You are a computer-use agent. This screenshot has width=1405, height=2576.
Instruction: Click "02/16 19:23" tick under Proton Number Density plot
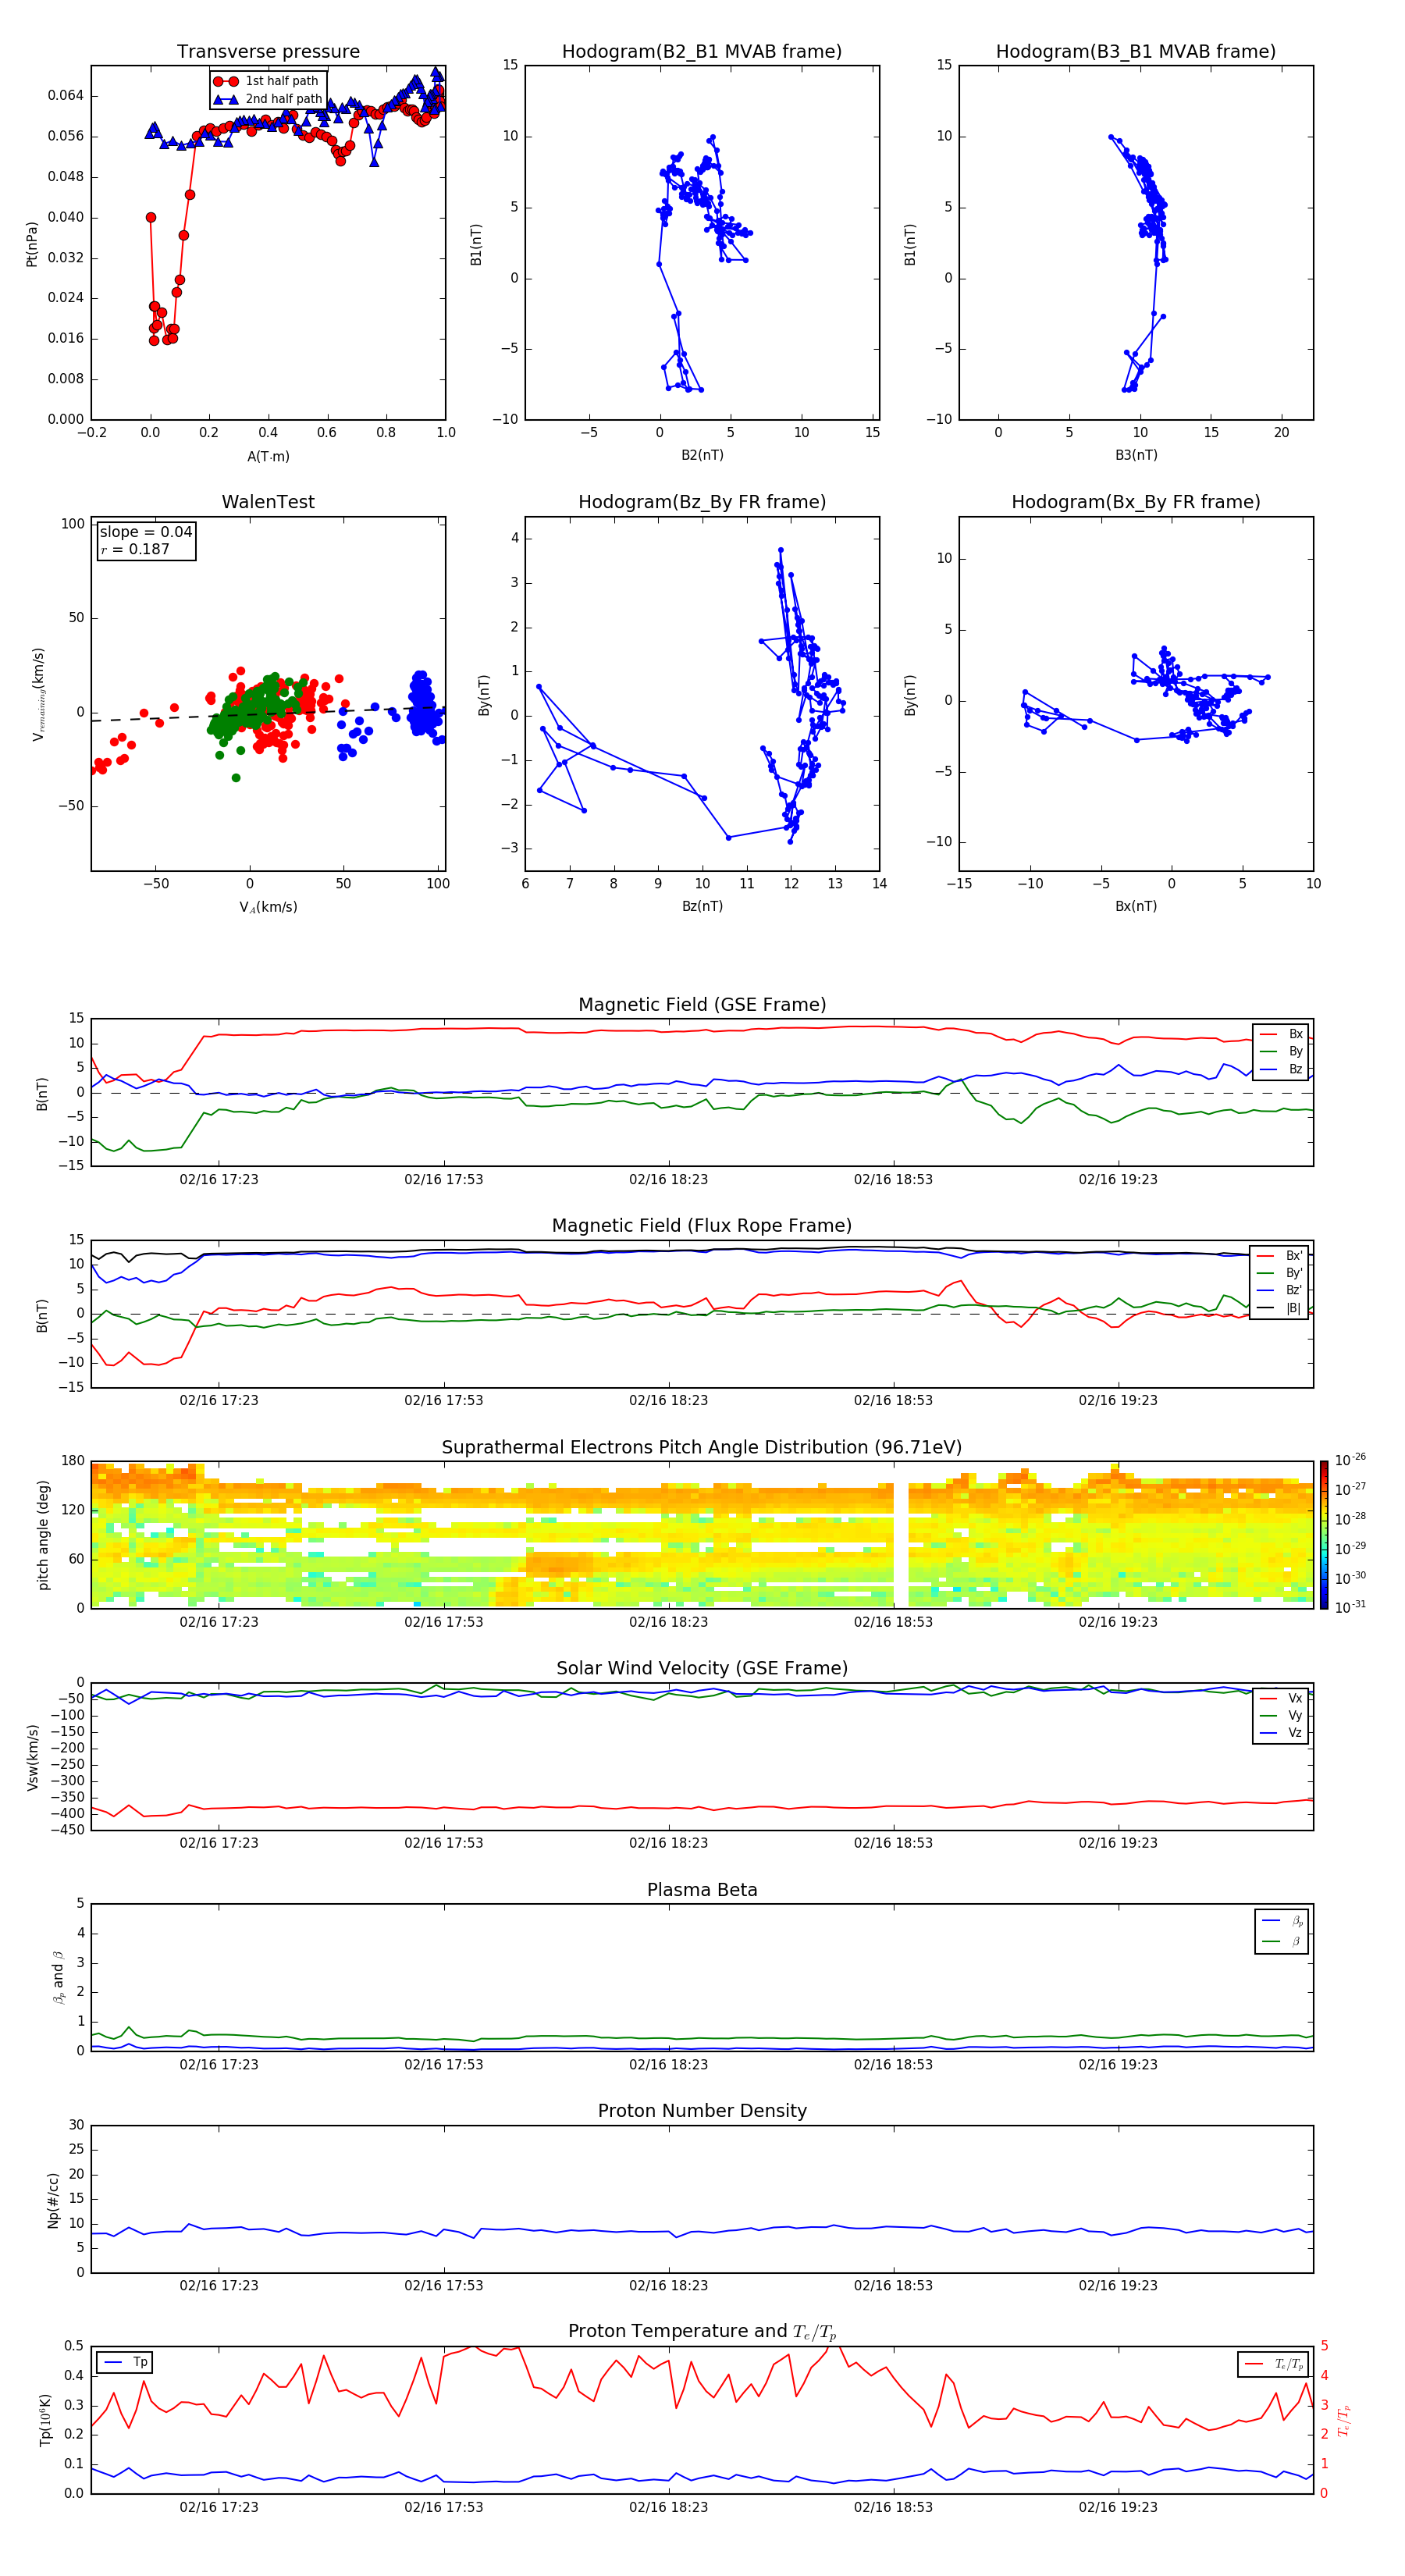(x=1118, y=2285)
